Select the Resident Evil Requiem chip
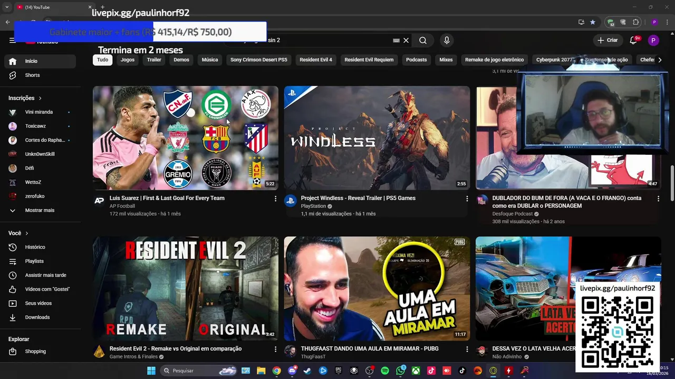This screenshot has height=379, width=675. 369,60
